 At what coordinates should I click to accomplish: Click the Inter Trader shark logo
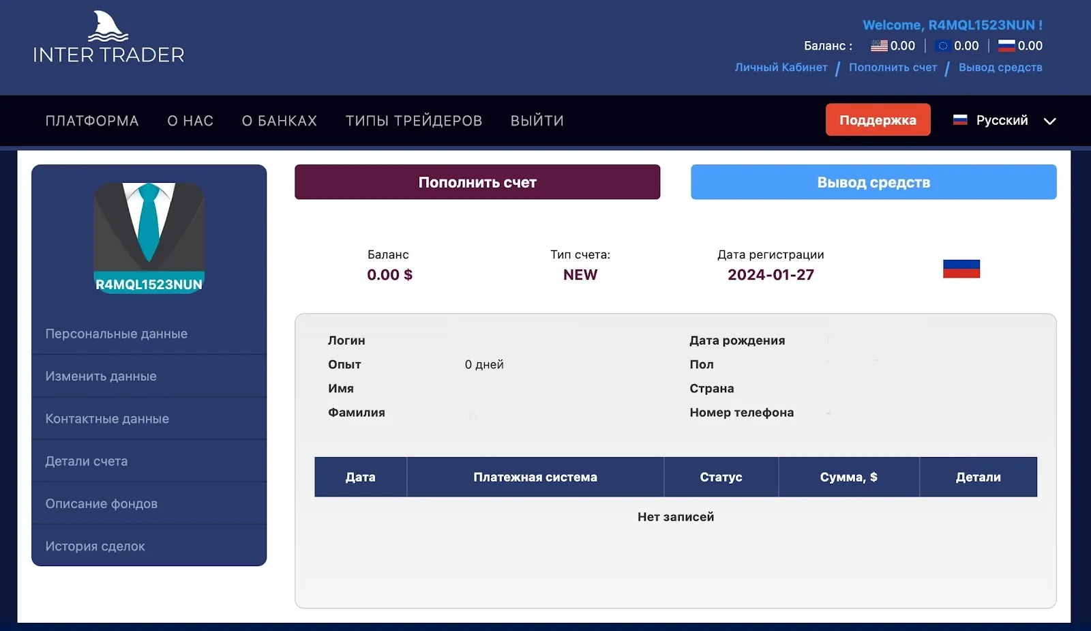point(108,37)
